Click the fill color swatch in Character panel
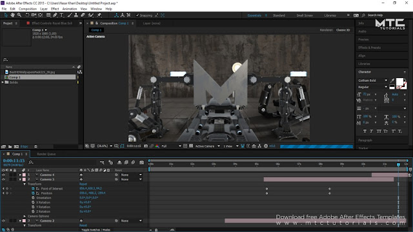This screenshot has height=232, width=413. click(399, 82)
